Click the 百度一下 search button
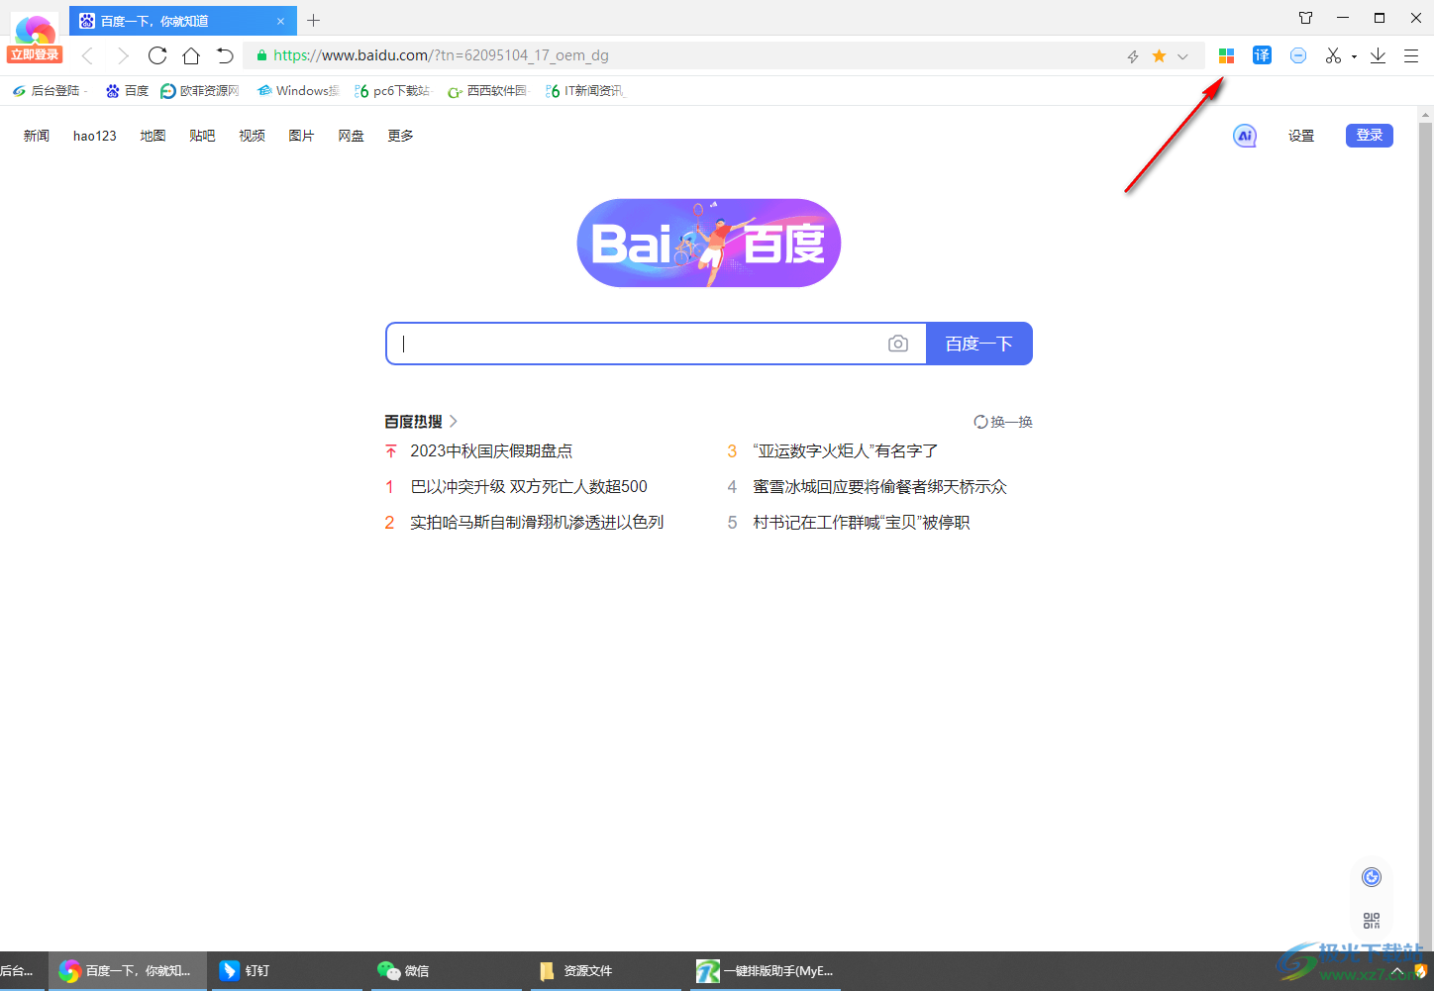 tap(979, 344)
